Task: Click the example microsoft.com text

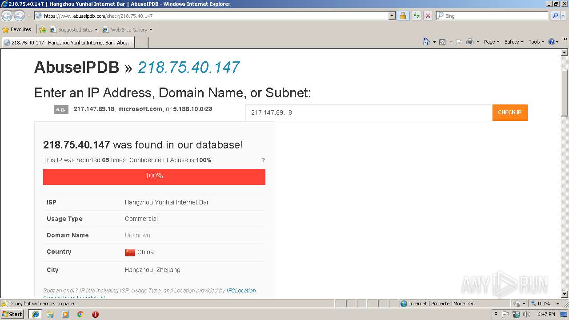Action: pyautogui.click(x=140, y=109)
